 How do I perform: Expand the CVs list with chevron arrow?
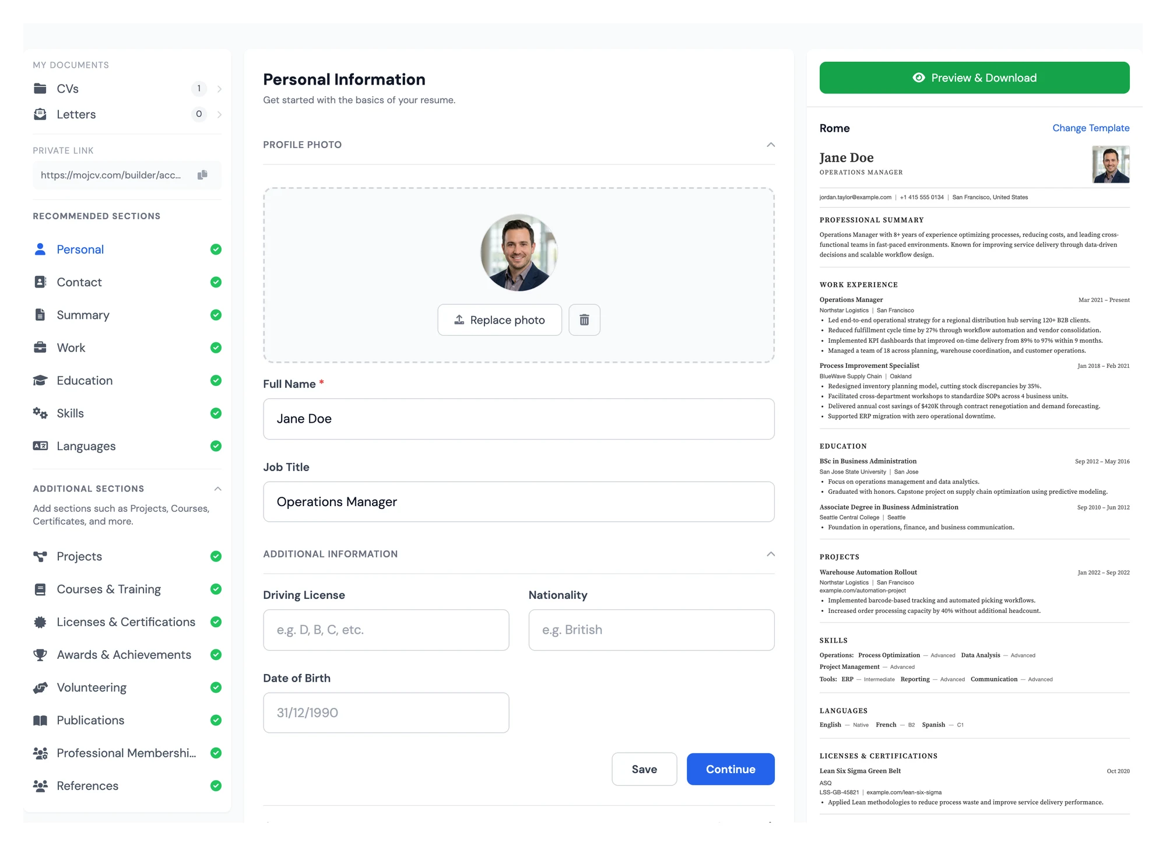[x=219, y=89]
